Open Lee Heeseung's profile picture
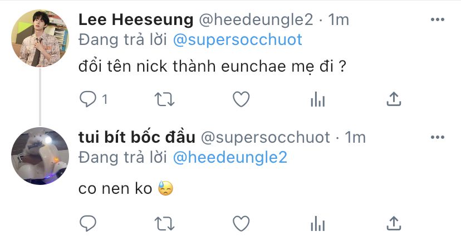Image resolution: width=461 pixels, height=241 pixels. [x=40, y=38]
